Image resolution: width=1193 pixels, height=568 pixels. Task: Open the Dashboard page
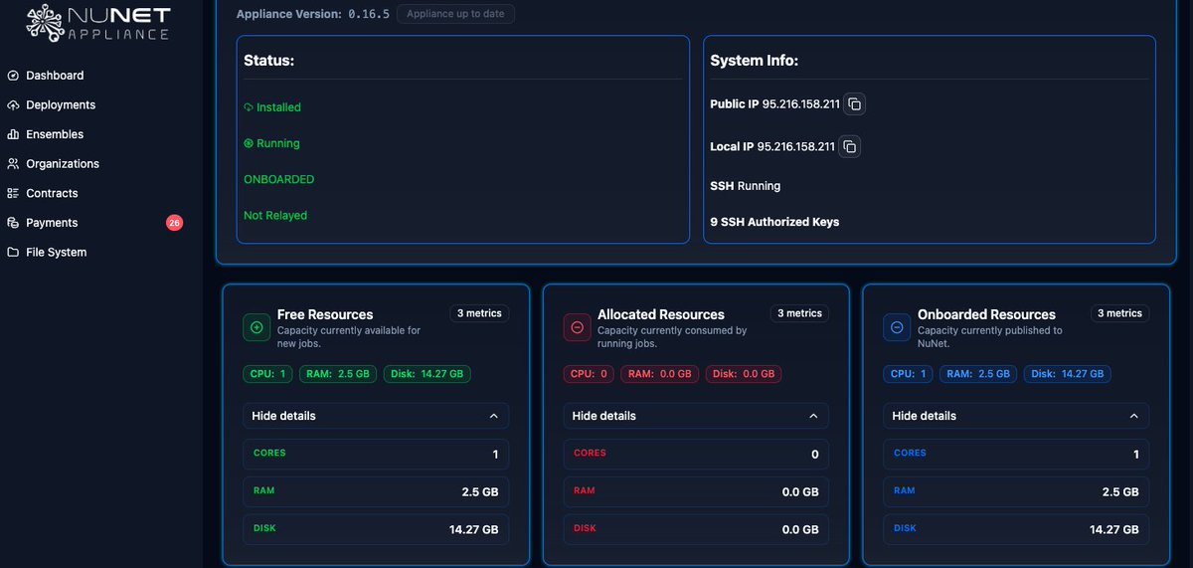pos(55,76)
